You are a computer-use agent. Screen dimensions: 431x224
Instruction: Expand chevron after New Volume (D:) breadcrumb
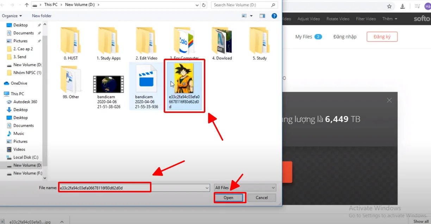click(98, 5)
